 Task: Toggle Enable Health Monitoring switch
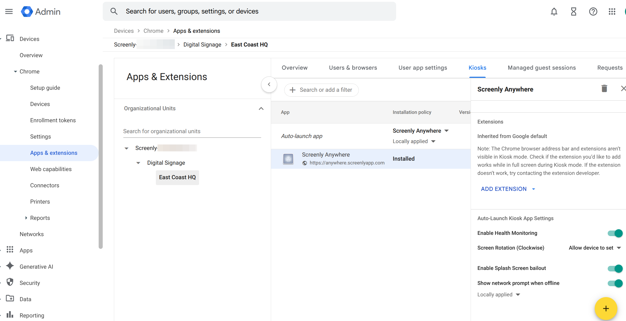tap(615, 233)
